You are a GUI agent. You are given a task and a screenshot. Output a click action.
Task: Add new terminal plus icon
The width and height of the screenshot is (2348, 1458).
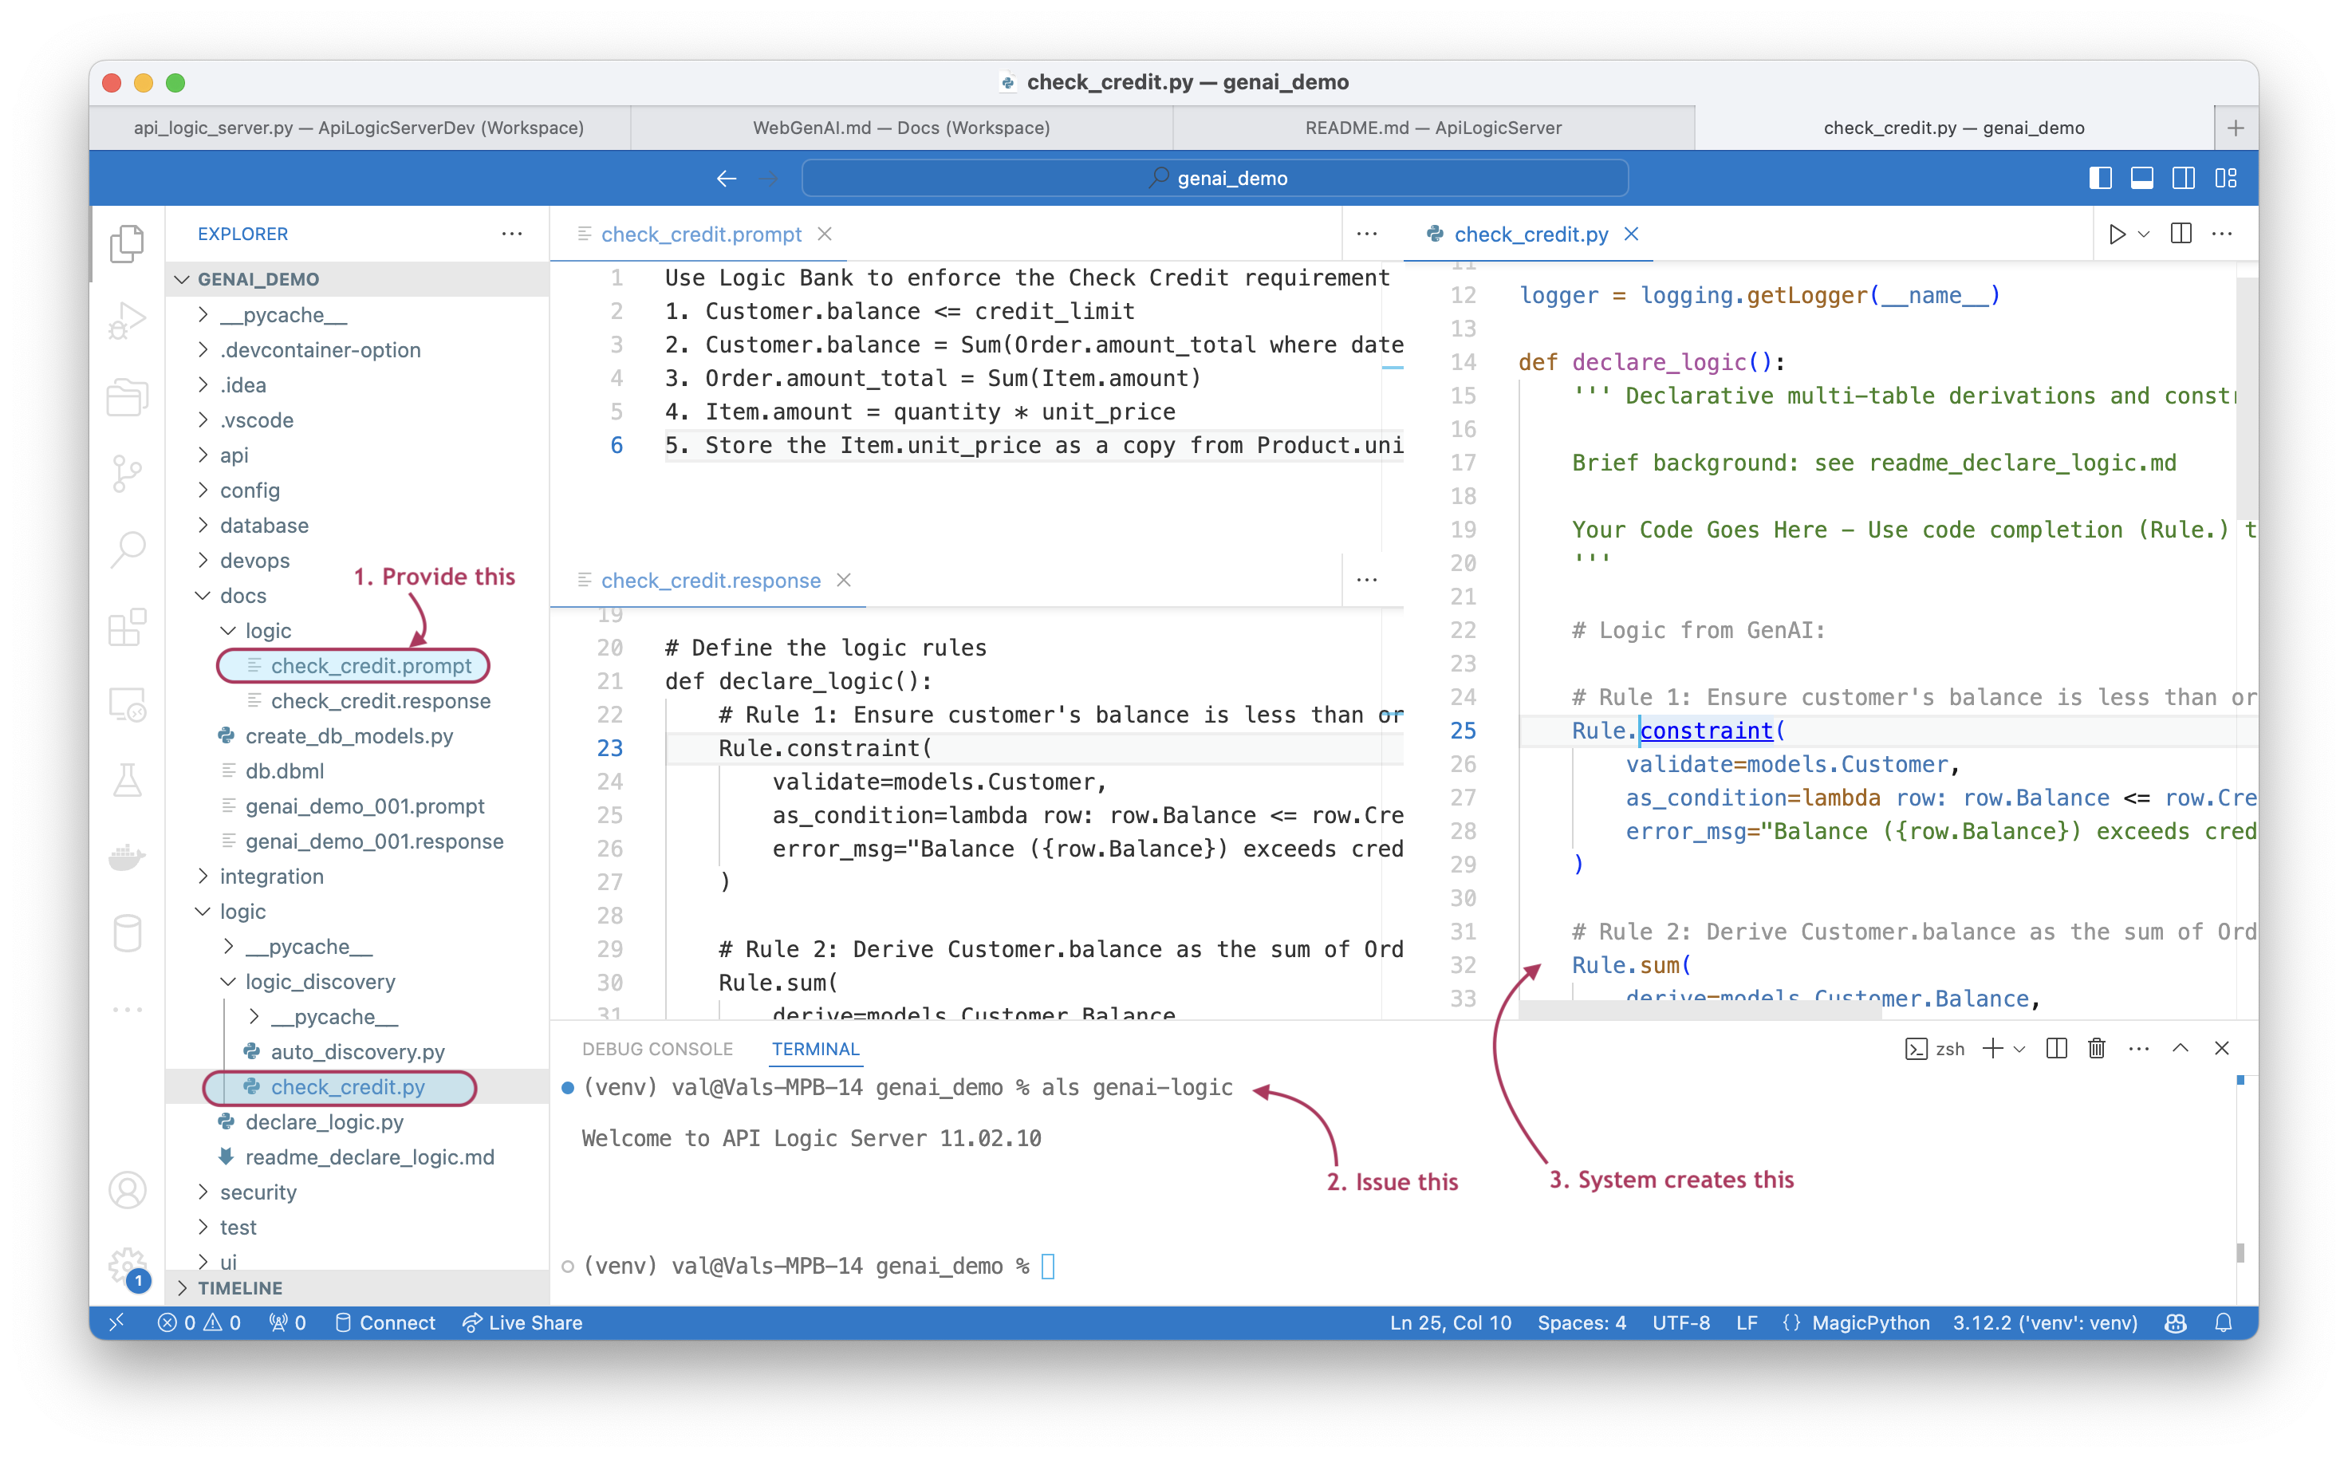1992,1049
